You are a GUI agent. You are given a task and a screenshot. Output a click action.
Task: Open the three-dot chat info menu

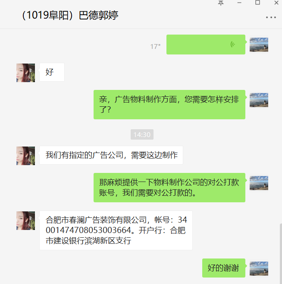[x=271, y=17]
